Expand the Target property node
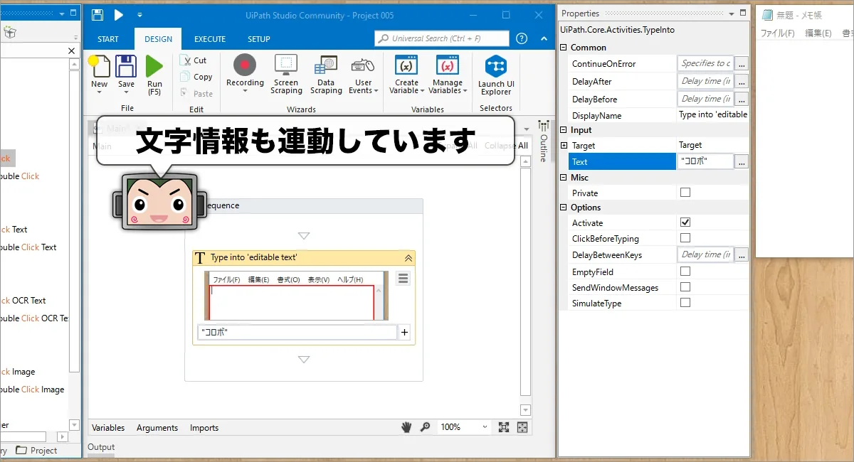The image size is (854, 462). [x=564, y=145]
